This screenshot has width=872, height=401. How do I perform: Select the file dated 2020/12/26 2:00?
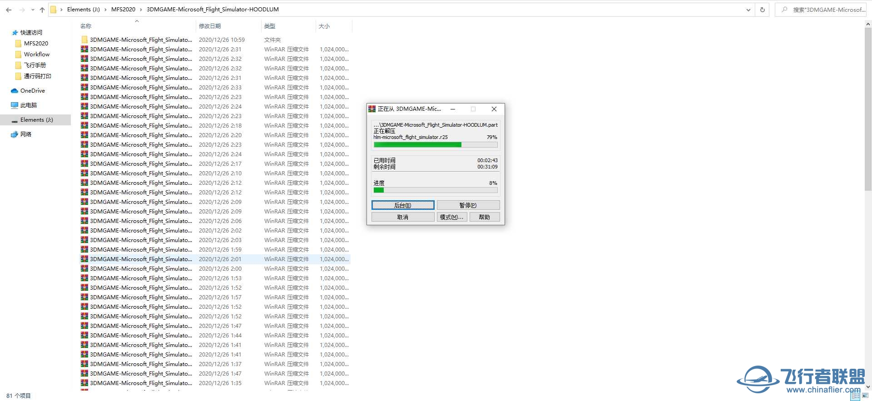point(215,268)
